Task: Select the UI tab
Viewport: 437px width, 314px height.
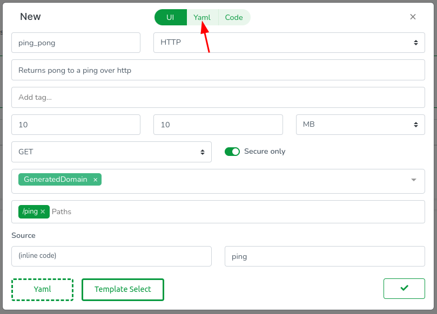Action: pyautogui.click(x=170, y=17)
